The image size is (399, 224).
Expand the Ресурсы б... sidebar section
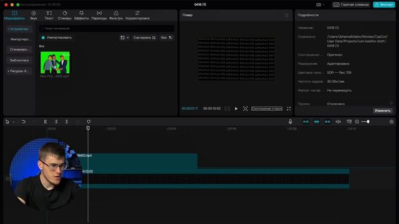tap(19, 71)
